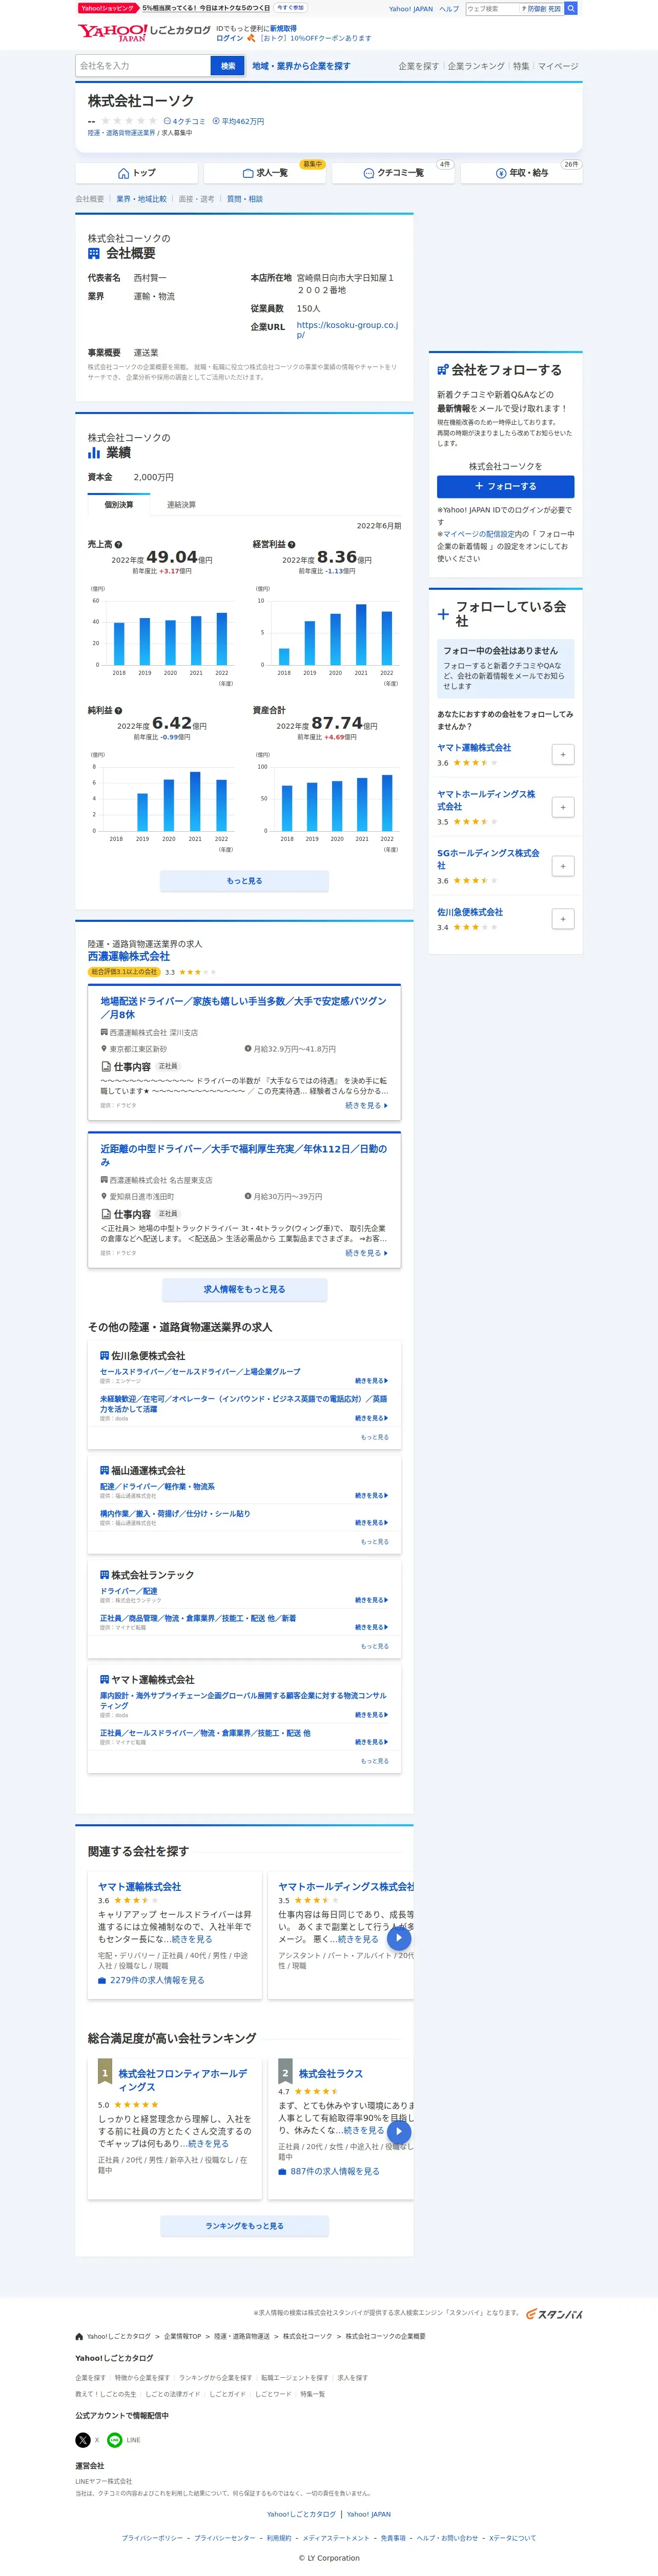This screenshot has width=658, height=2576.
Task: Click the question mark icon beside 売上高
Action: (x=118, y=545)
